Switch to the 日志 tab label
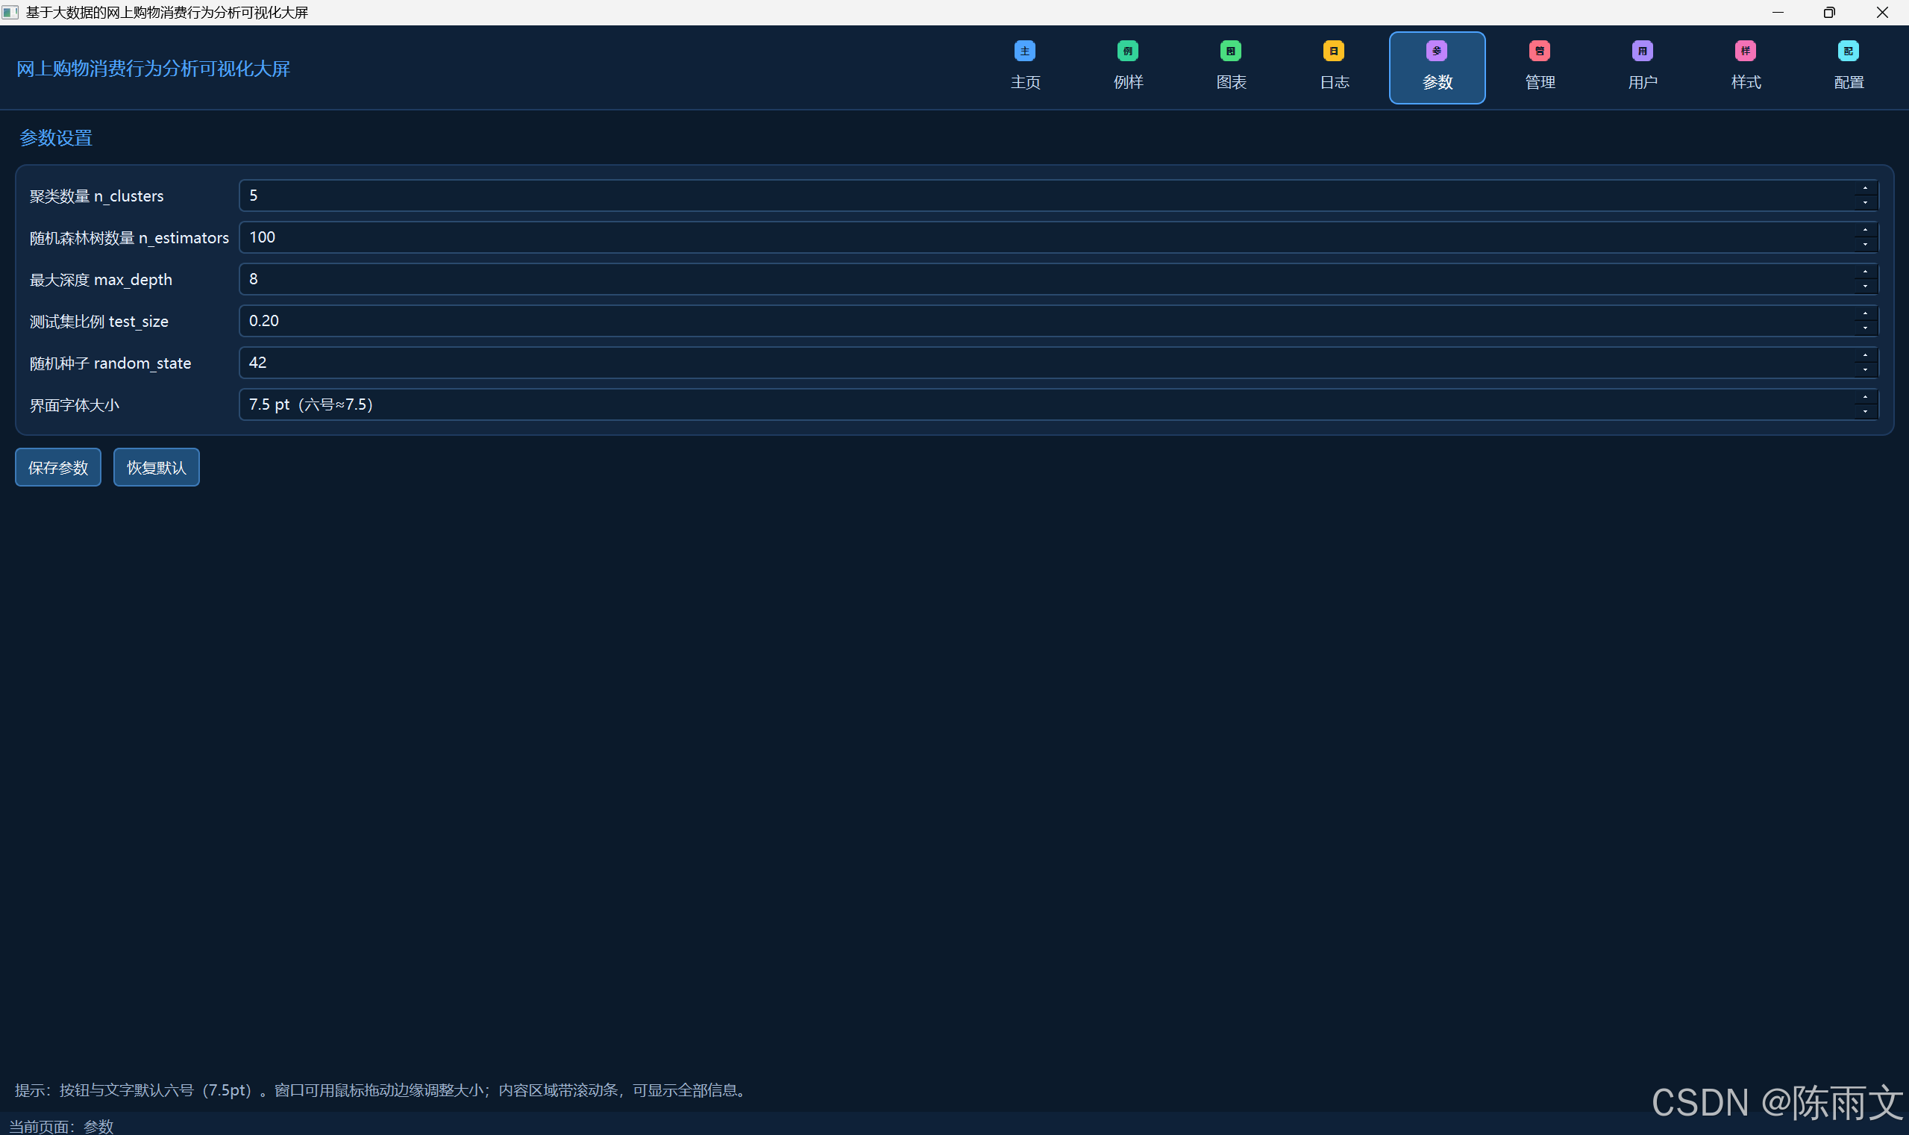Image resolution: width=1909 pixels, height=1135 pixels. 1334,82
